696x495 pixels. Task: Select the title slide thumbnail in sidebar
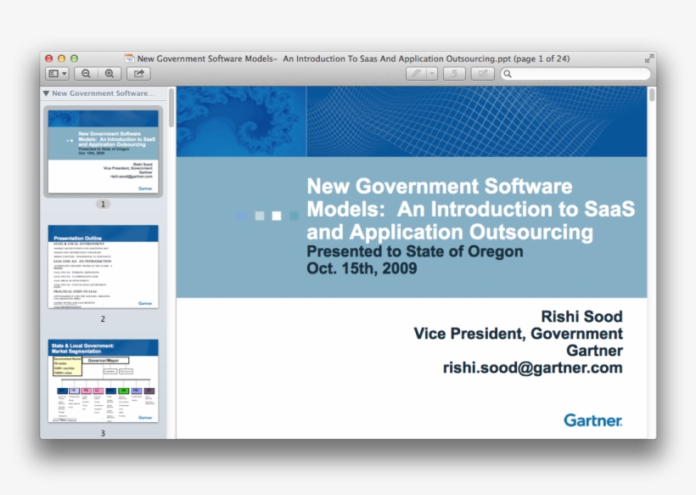click(x=102, y=153)
